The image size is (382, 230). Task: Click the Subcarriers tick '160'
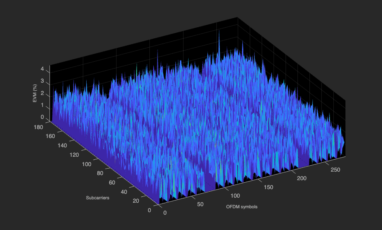click(50, 136)
